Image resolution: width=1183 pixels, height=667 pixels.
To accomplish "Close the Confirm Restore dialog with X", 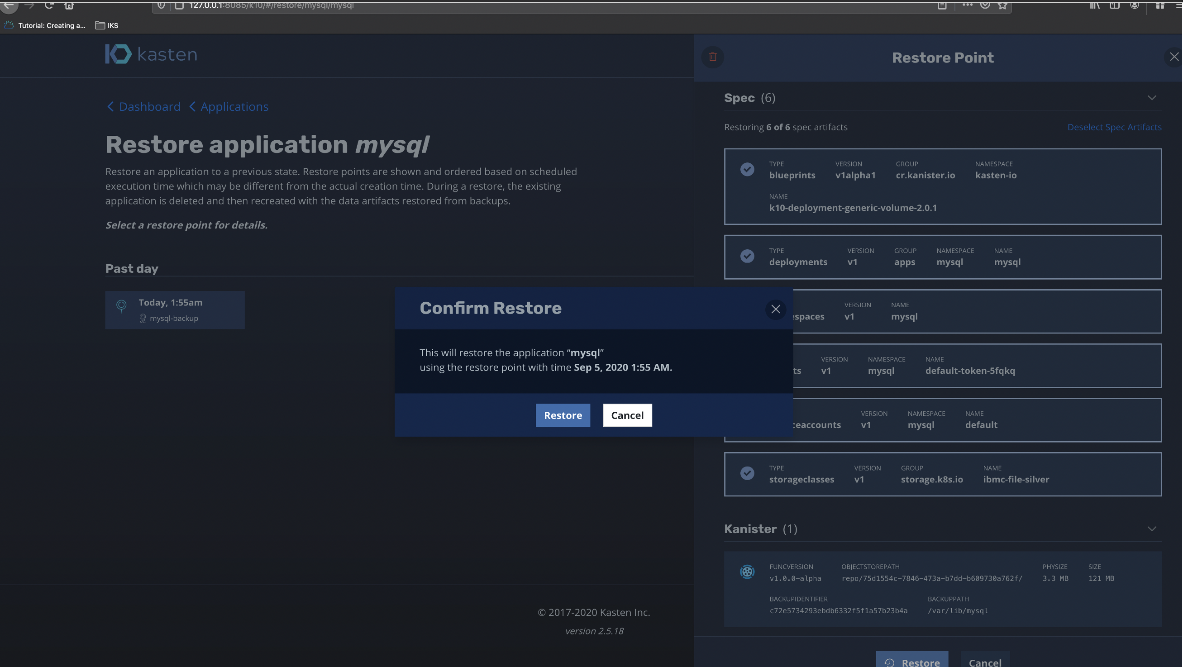I will point(776,309).
